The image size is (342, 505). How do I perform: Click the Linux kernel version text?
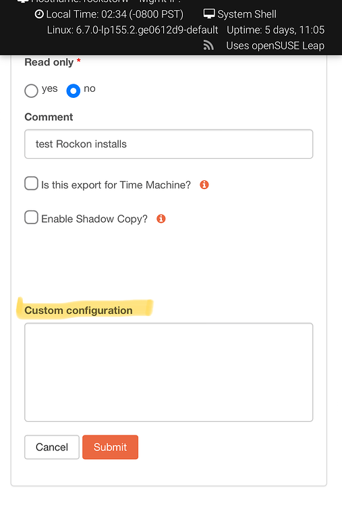[x=133, y=30]
